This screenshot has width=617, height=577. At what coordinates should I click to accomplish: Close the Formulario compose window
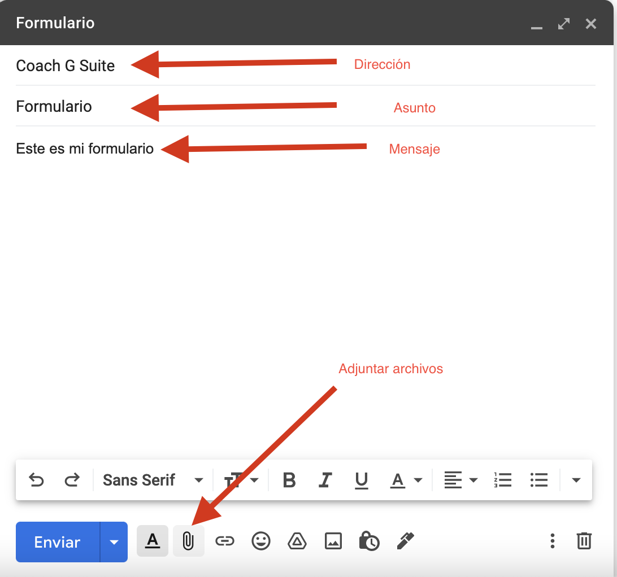coord(590,24)
